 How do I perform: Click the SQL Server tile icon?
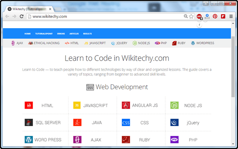[x=29, y=122]
